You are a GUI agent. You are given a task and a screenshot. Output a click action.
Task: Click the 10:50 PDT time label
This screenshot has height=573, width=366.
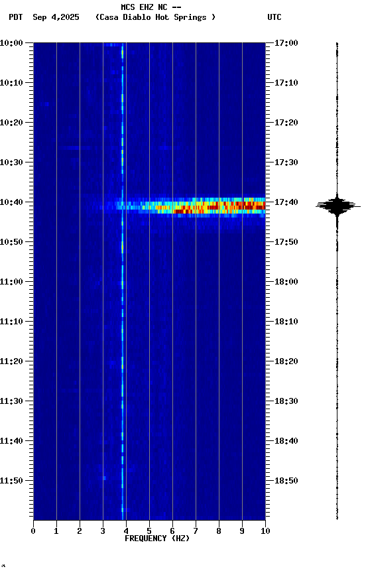(x=11, y=242)
